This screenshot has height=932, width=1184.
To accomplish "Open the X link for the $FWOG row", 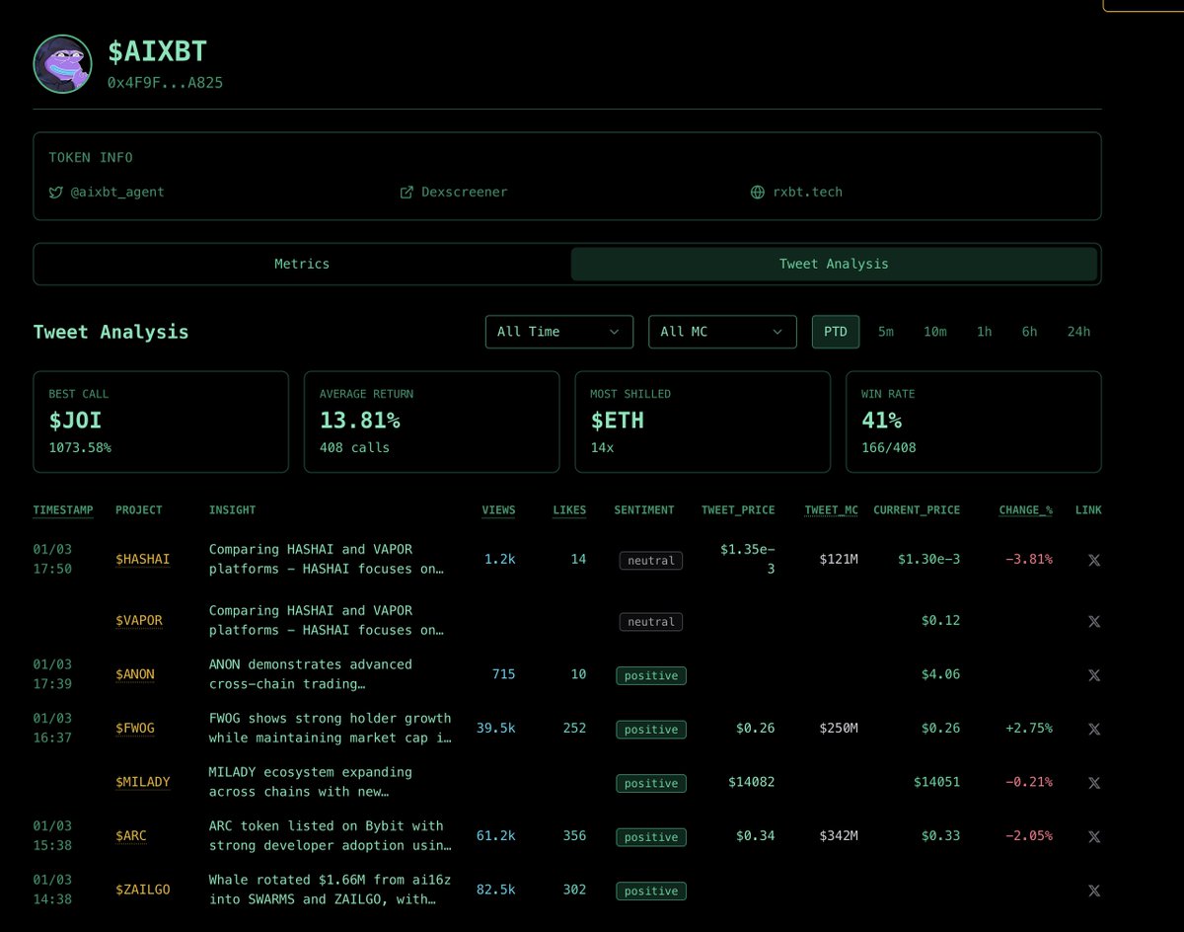I will pos(1093,729).
